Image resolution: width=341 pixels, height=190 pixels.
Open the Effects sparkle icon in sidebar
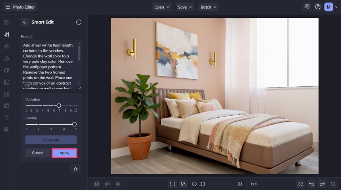point(7,58)
